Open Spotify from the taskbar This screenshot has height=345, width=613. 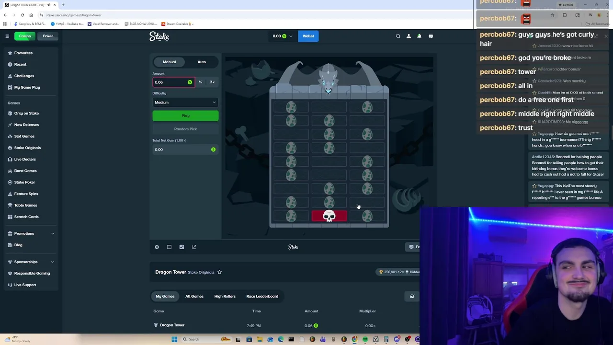pos(365,339)
